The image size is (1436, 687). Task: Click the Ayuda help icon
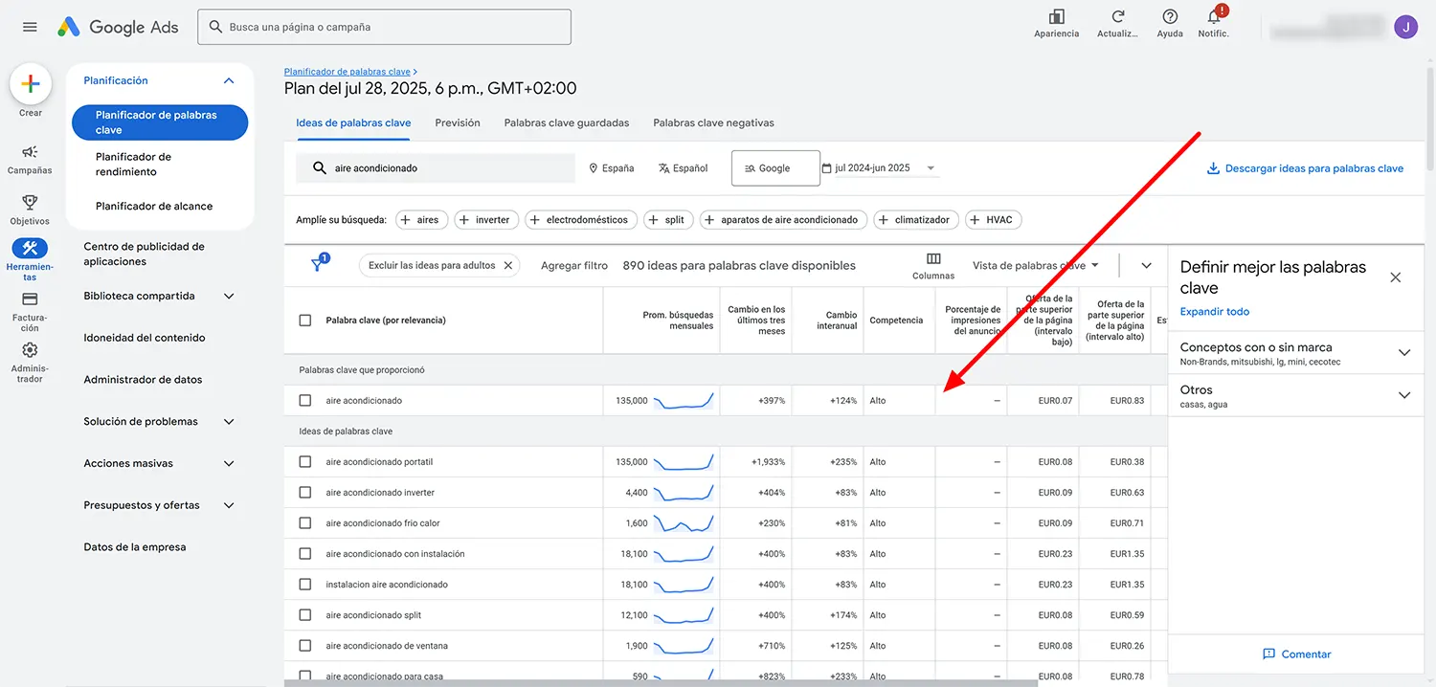pos(1170,17)
